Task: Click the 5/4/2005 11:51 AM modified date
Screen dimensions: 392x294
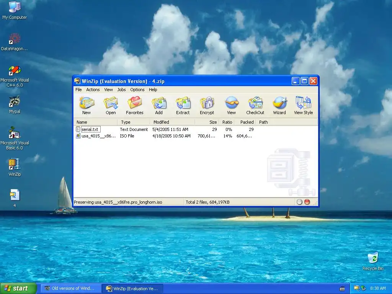Action: tap(170, 129)
